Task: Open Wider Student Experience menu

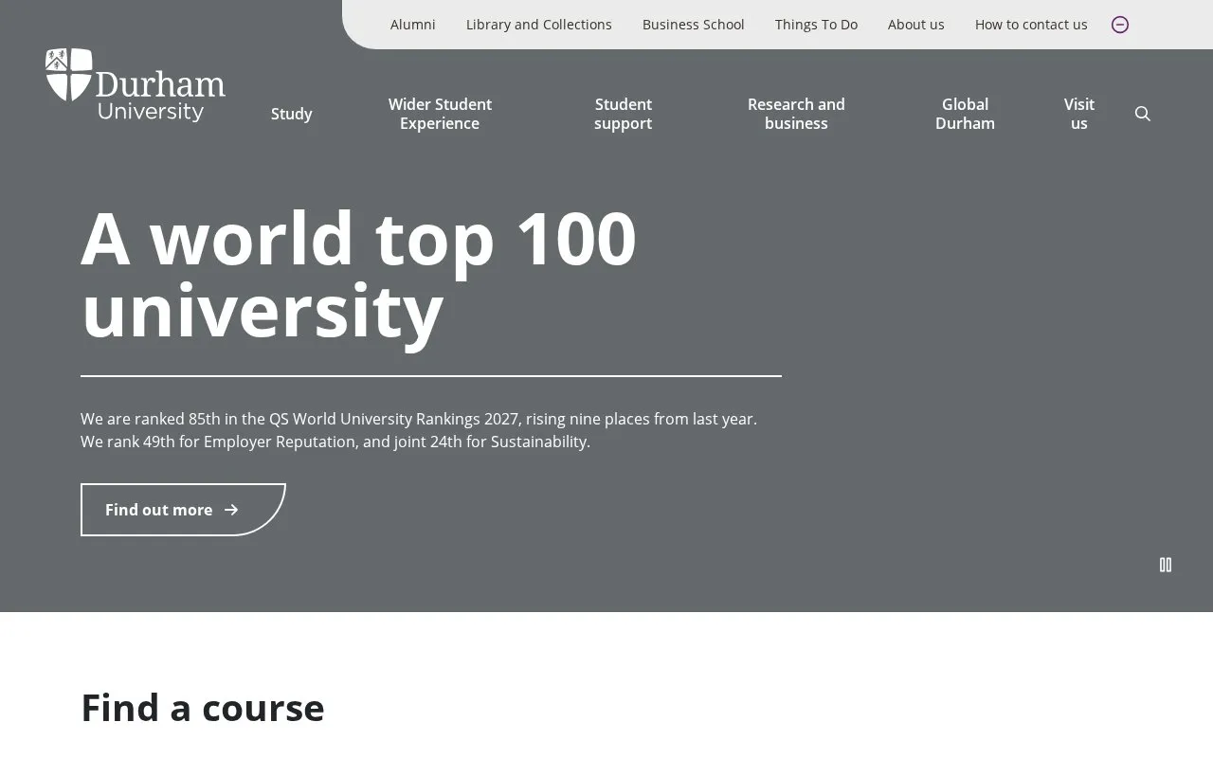Action: [440, 114]
